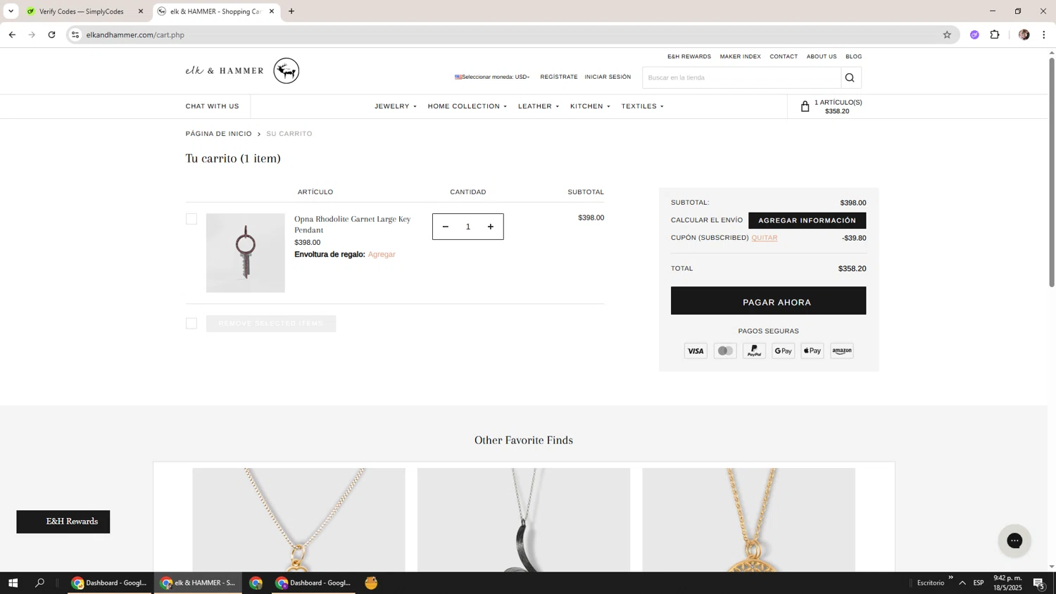
Task: Click the orange taskbar app icon
Action: (371, 583)
